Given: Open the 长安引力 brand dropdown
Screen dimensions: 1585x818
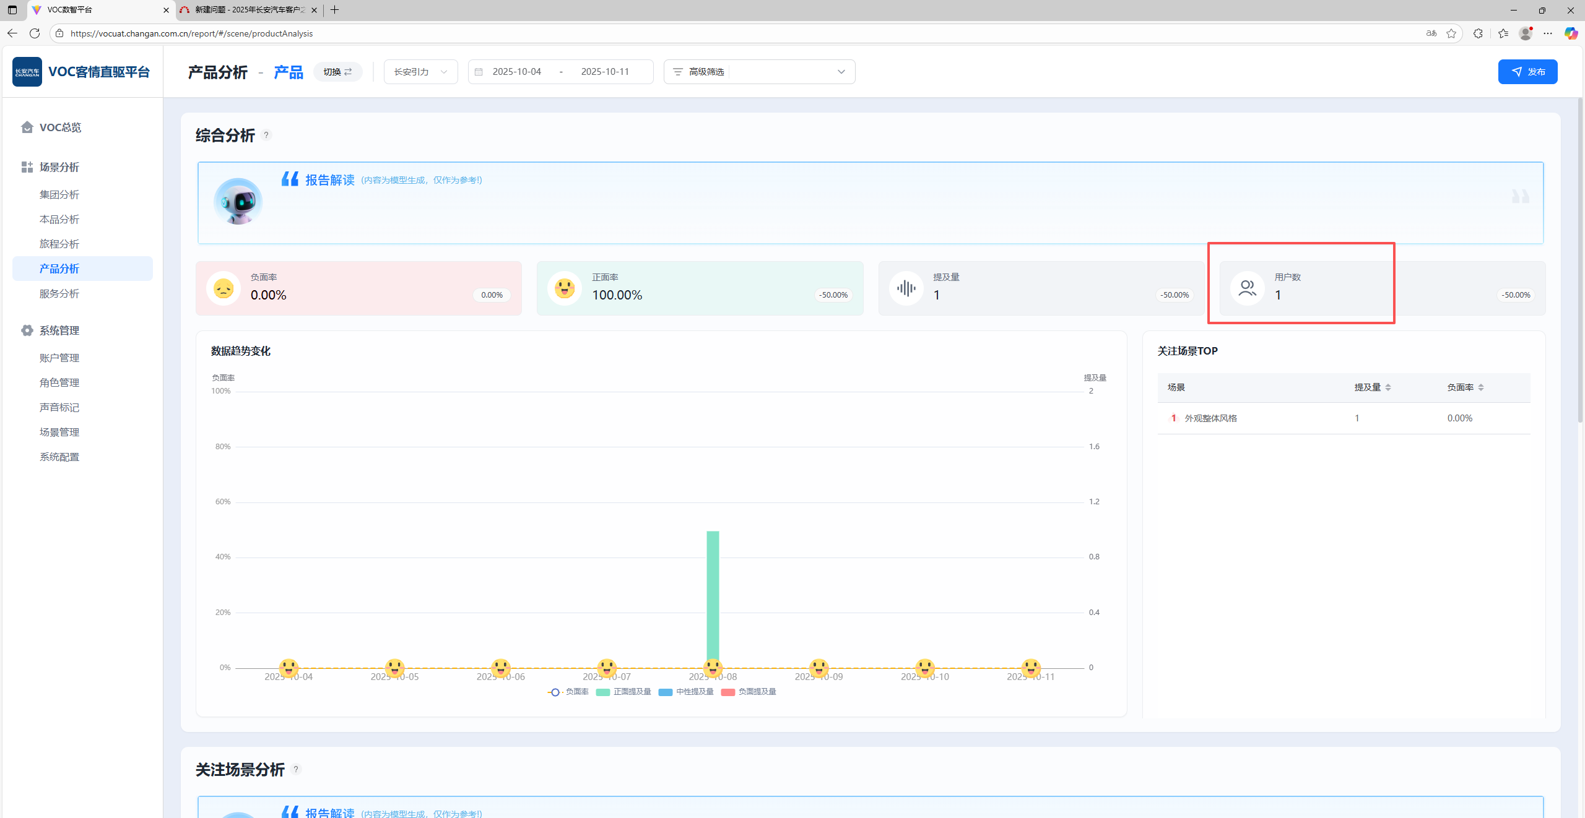Looking at the screenshot, I should (420, 72).
